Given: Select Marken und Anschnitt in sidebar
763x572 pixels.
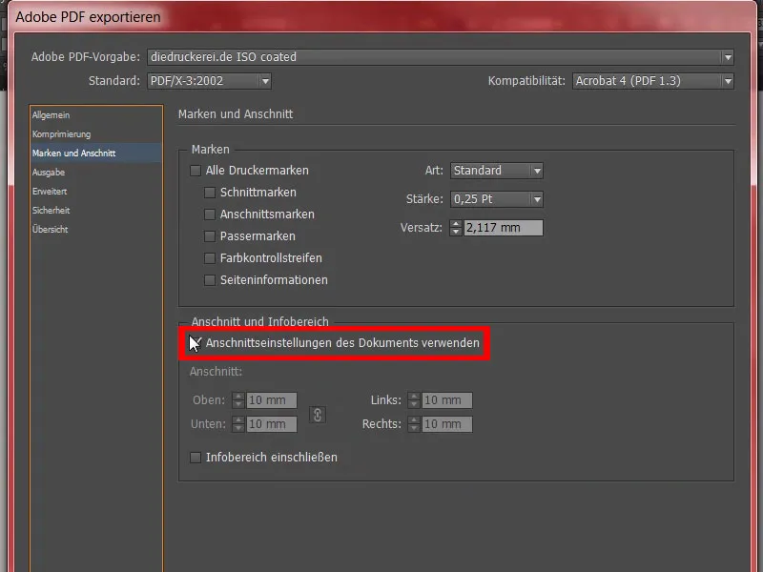Looking at the screenshot, I should pyautogui.click(x=96, y=153).
